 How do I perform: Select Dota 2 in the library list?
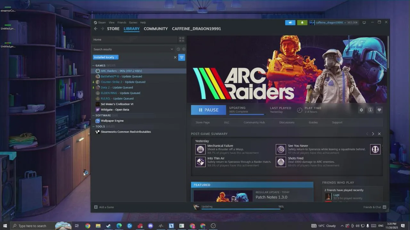[x=139, y=88]
